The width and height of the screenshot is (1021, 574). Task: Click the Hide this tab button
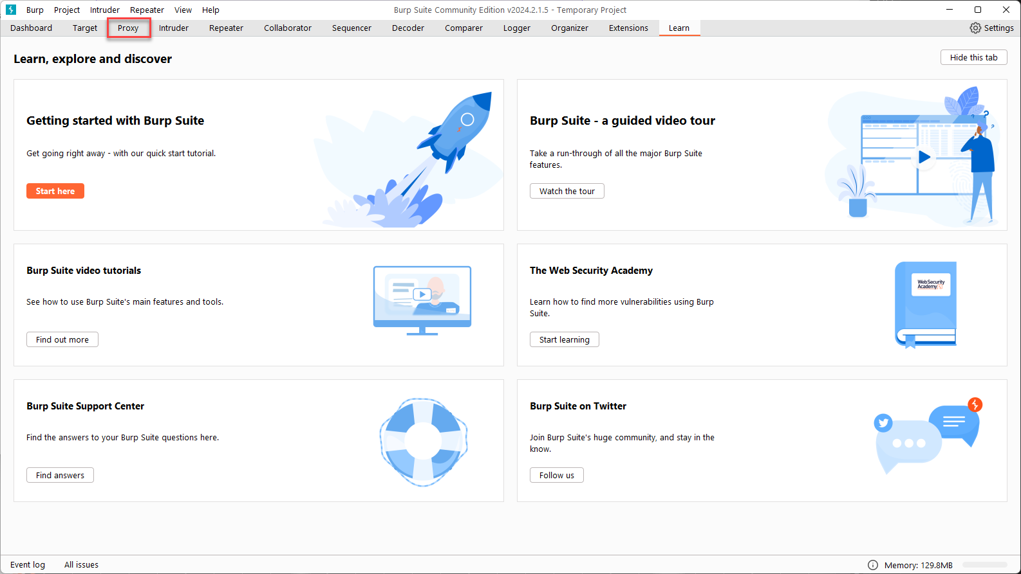tap(973, 57)
